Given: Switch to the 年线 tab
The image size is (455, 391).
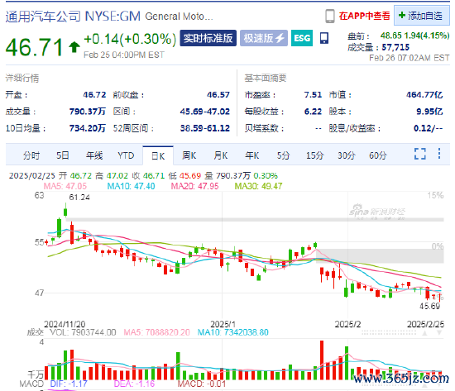Looking at the screenshot, I should point(94,155).
